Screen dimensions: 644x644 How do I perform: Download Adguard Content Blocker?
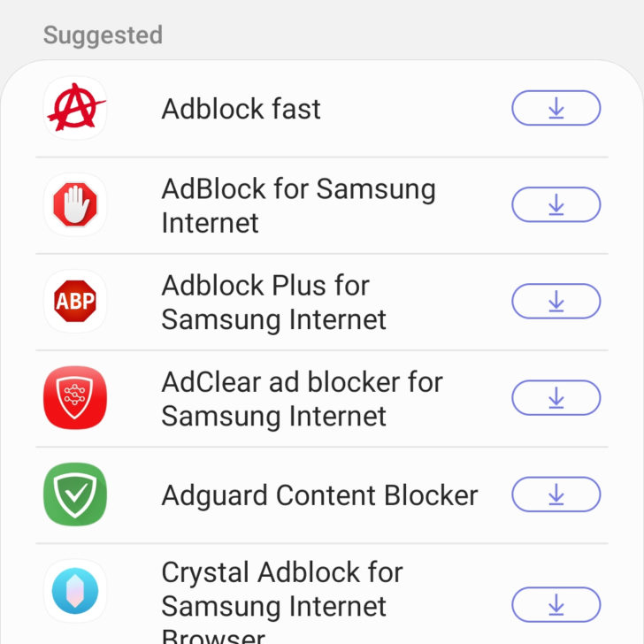556,494
